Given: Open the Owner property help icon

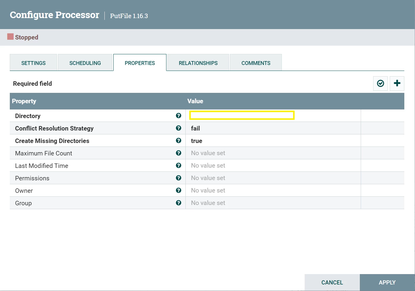Looking at the screenshot, I should tap(179, 190).
